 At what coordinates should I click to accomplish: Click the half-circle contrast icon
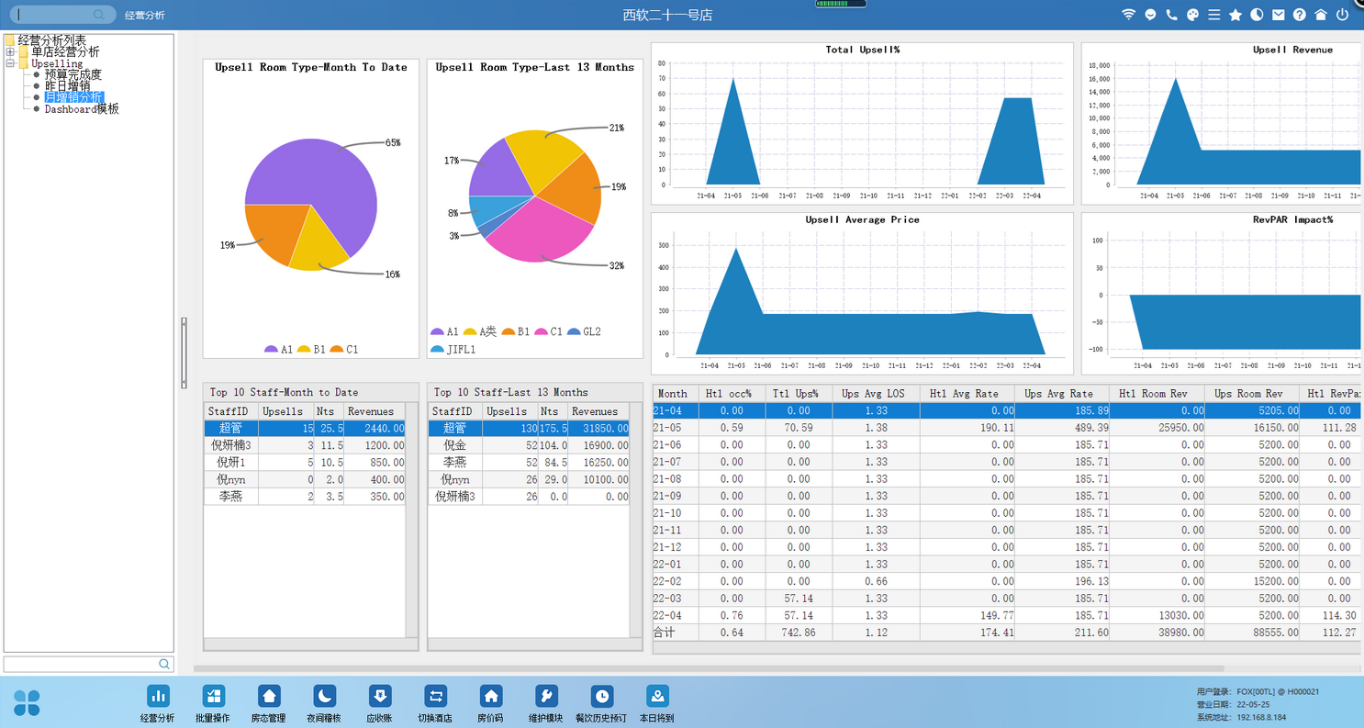pos(1257,15)
